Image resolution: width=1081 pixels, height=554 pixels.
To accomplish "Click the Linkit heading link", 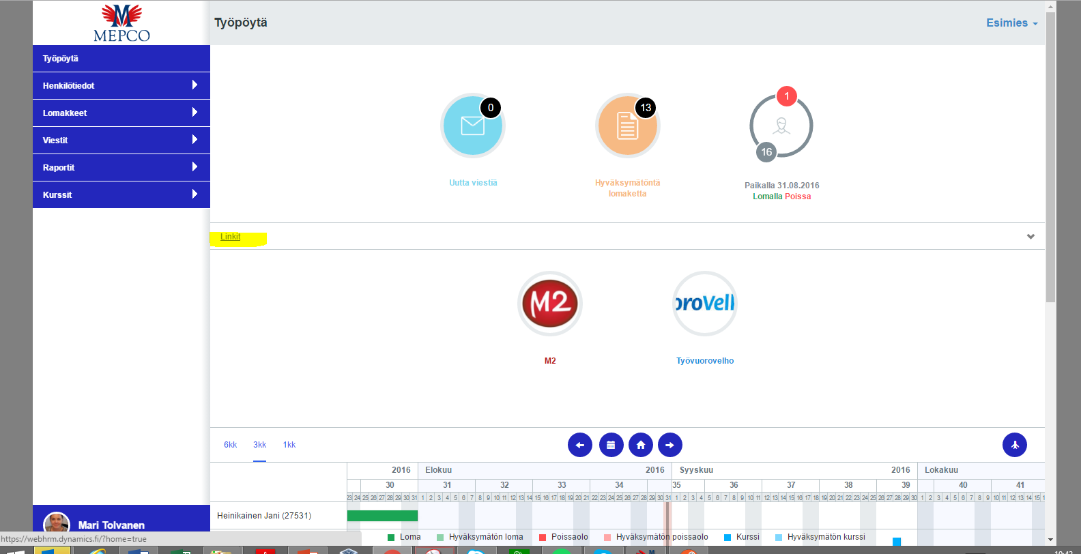I will click(x=230, y=237).
